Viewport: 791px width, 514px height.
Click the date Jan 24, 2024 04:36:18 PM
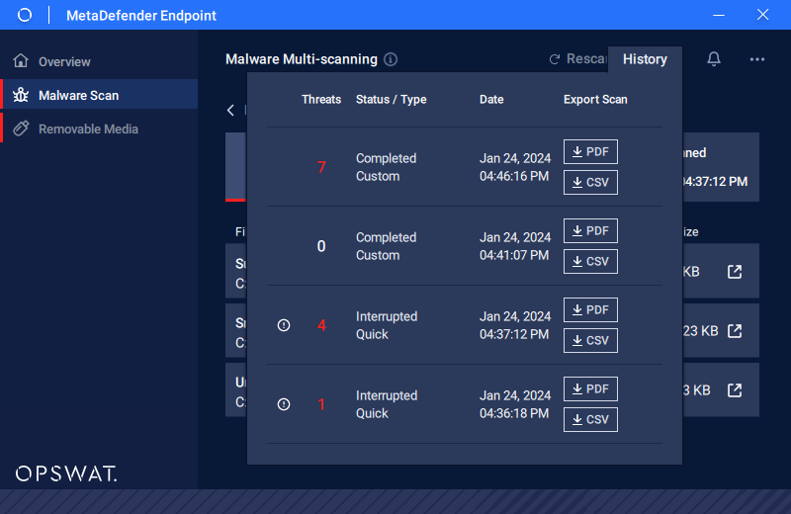515,404
